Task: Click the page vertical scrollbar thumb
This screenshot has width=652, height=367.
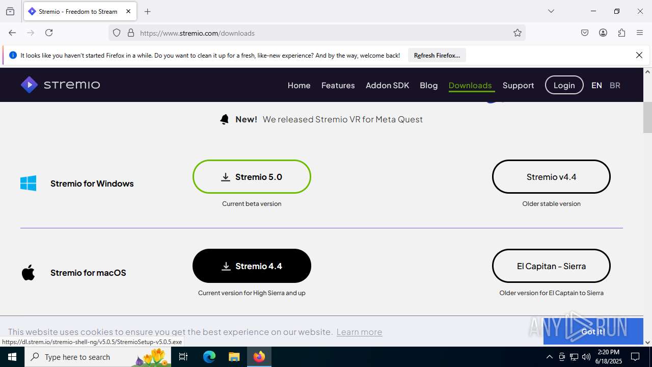Action: (x=648, y=117)
